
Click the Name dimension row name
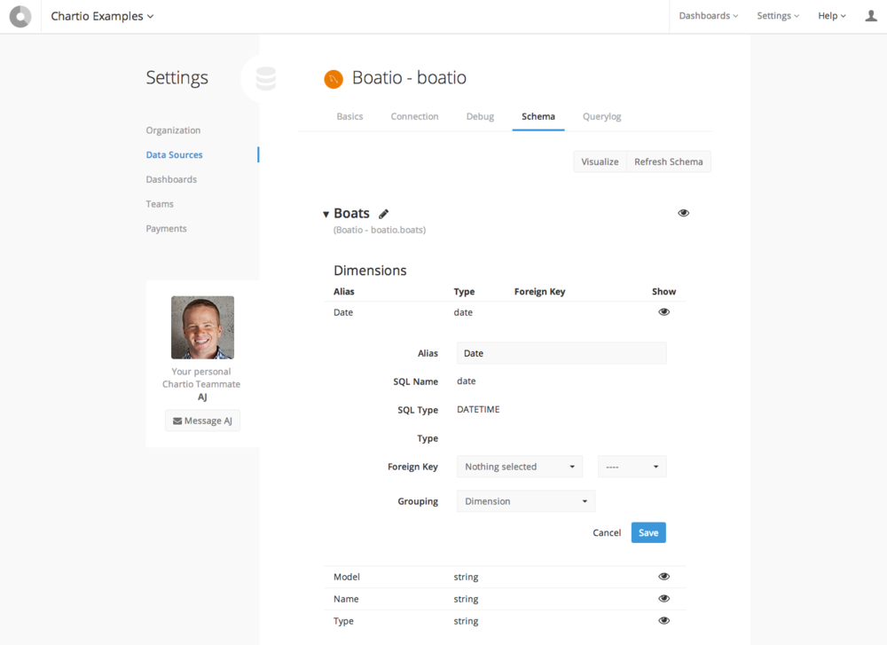pyautogui.click(x=346, y=599)
